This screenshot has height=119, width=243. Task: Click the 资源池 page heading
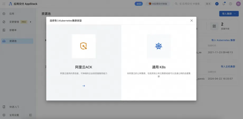46,14
